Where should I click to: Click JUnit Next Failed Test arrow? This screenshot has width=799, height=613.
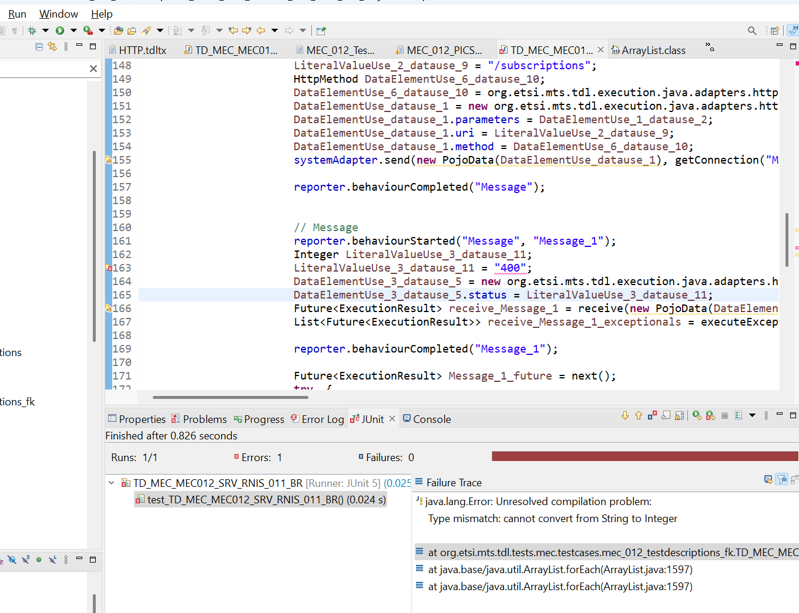pyautogui.click(x=625, y=416)
